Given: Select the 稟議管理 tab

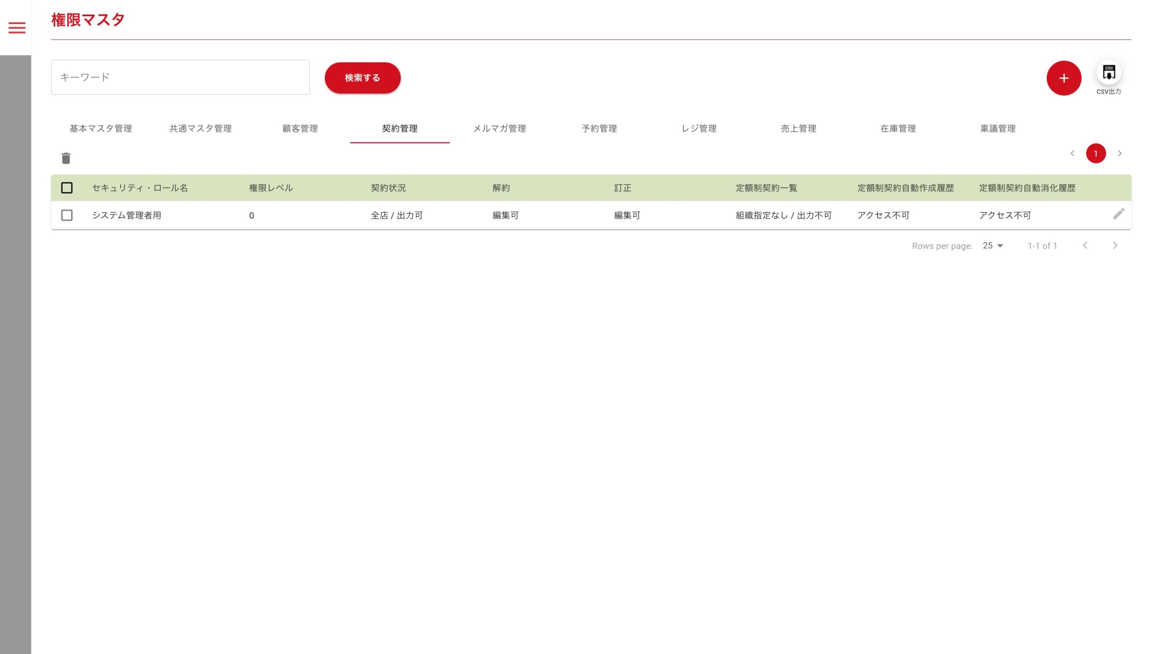Looking at the screenshot, I should (998, 129).
